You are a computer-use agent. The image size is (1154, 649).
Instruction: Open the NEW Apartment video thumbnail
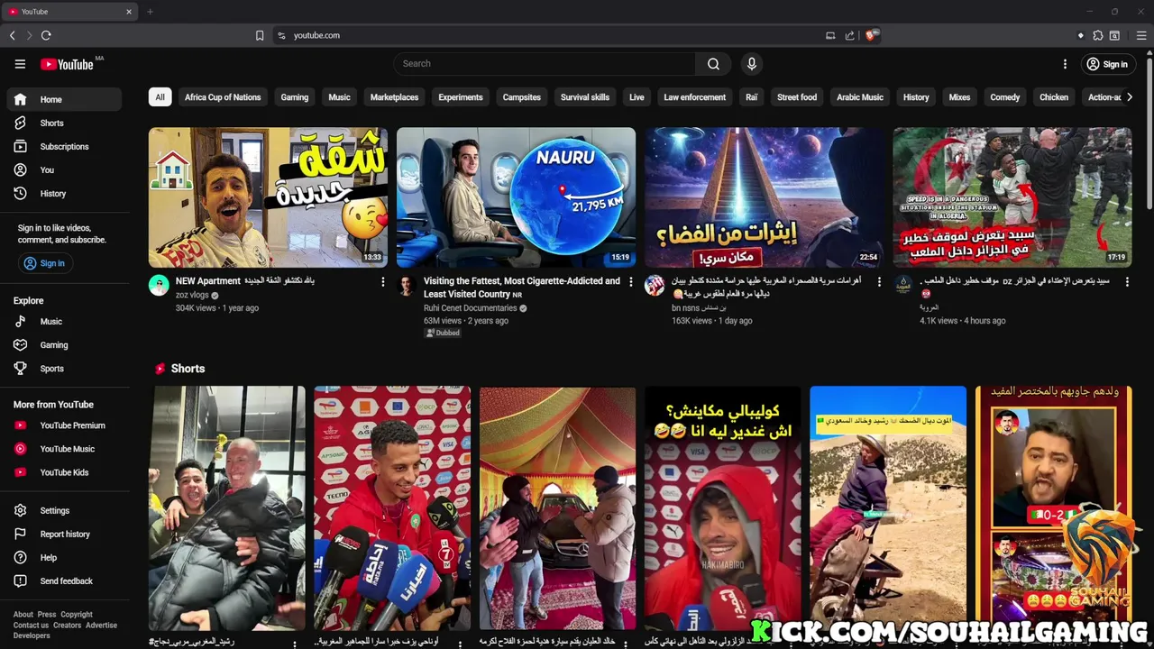point(268,197)
